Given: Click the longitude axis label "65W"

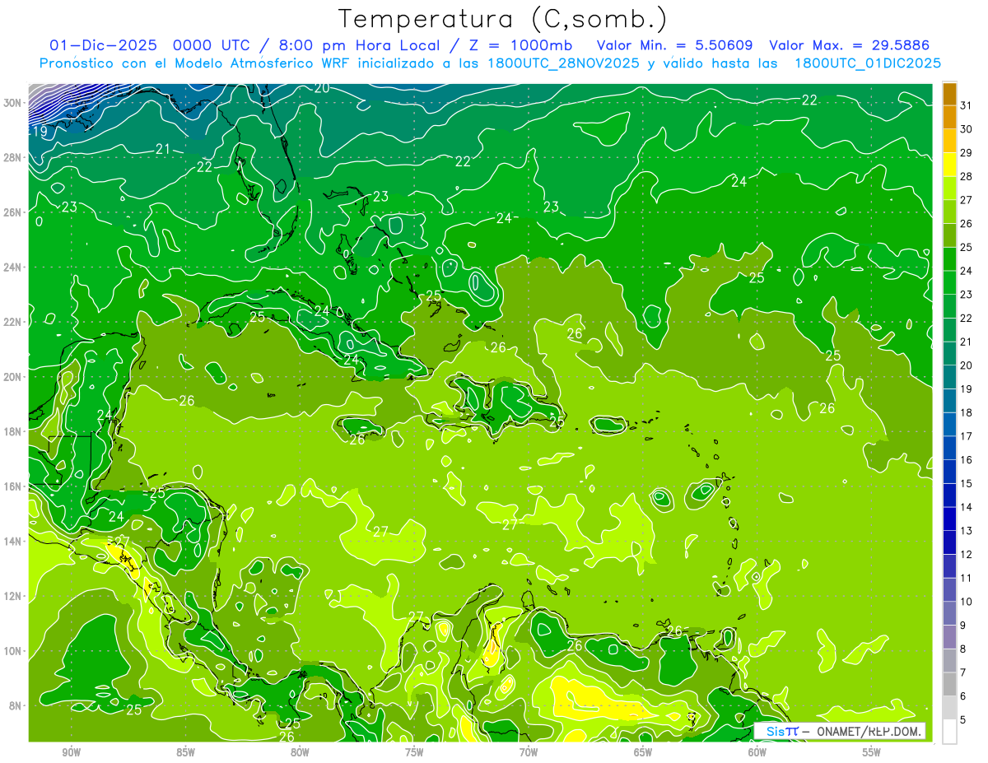Looking at the screenshot, I should (x=643, y=752).
